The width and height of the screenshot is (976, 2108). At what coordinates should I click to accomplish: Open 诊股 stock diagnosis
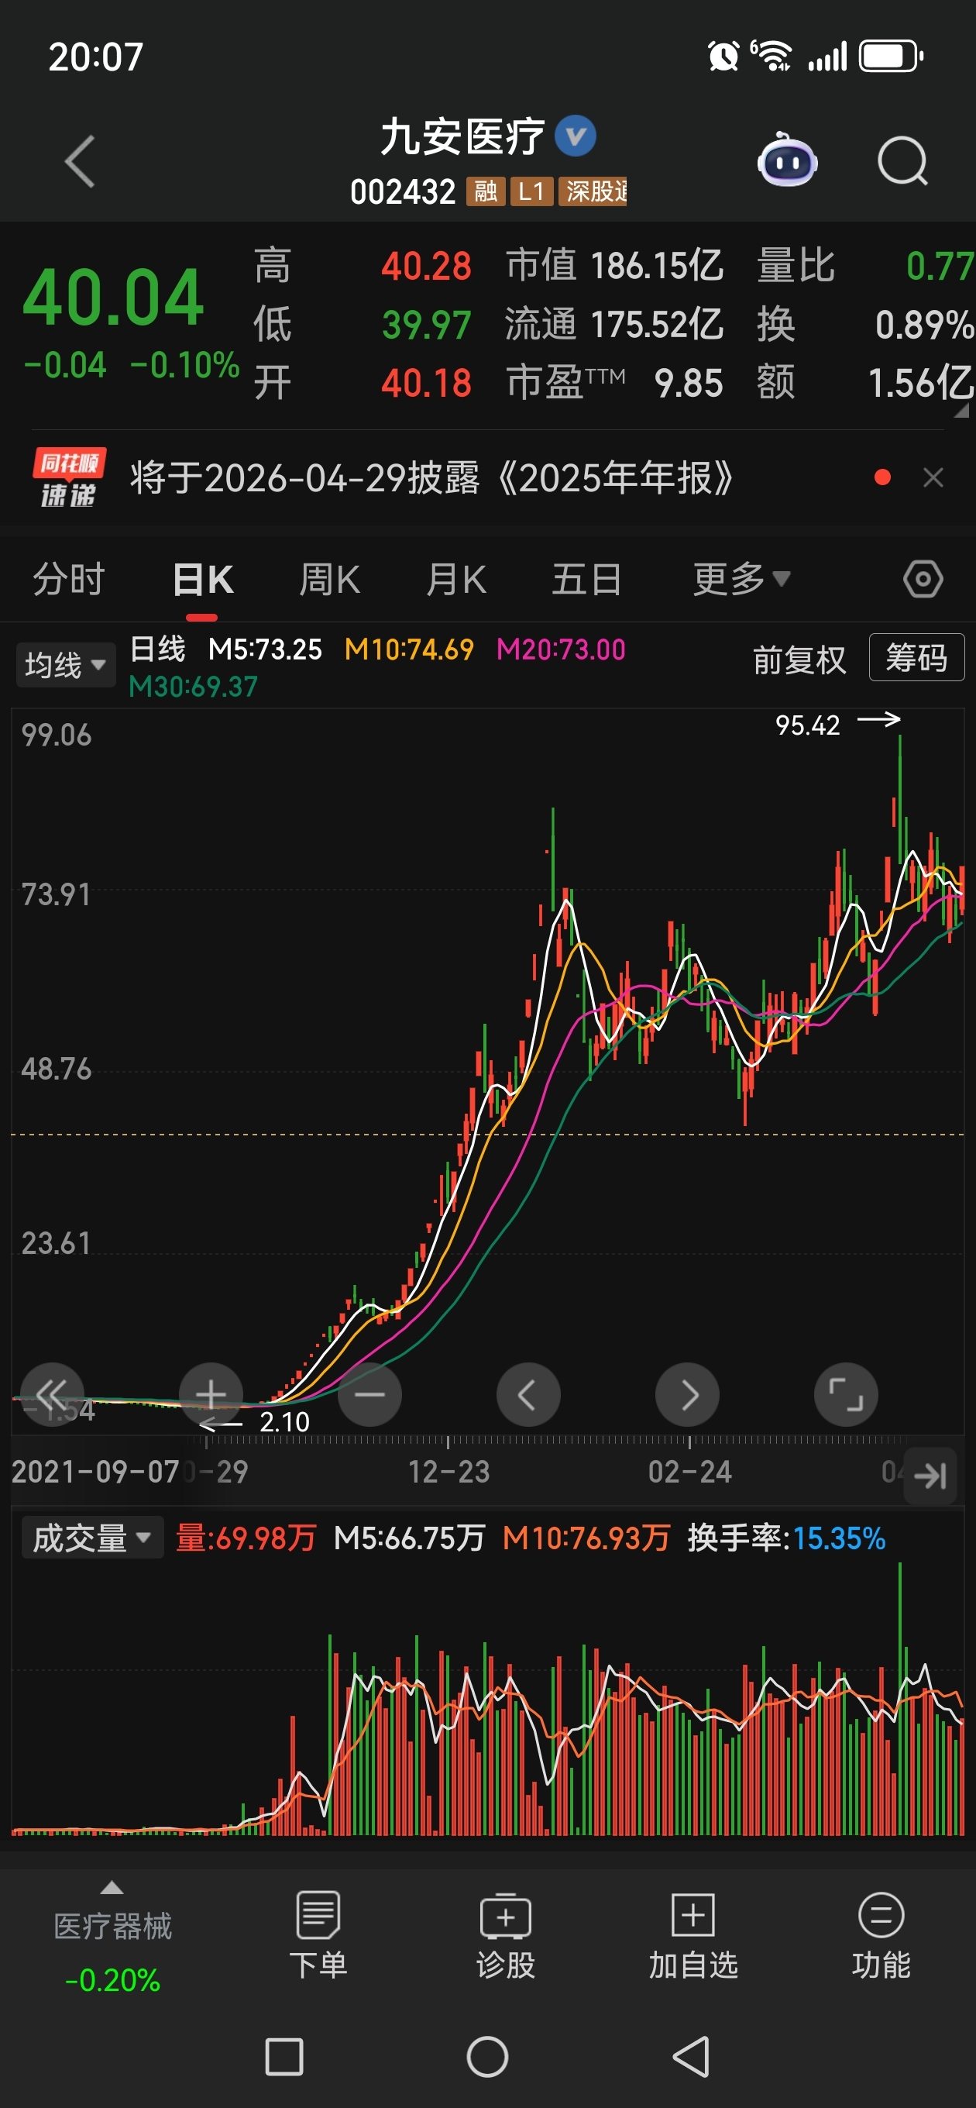point(506,1936)
